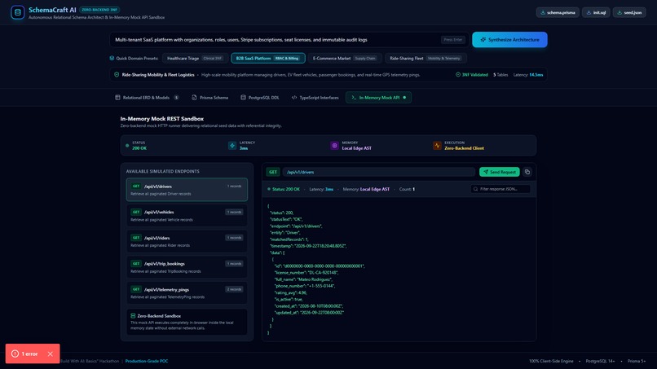Click the Memory chip icon in stats bar
The height and width of the screenshot is (369, 657).
334,145
